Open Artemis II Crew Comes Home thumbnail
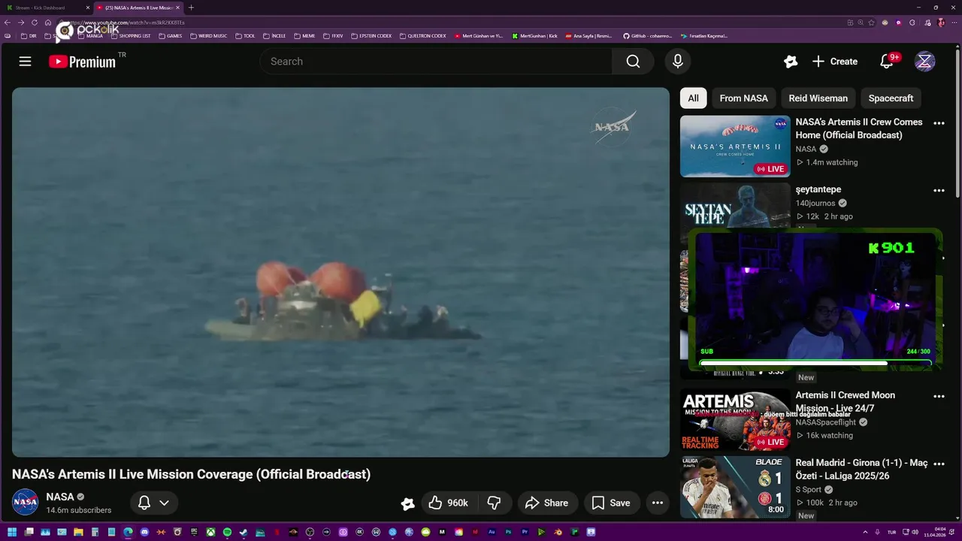Image resolution: width=962 pixels, height=541 pixels. (x=735, y=146)
